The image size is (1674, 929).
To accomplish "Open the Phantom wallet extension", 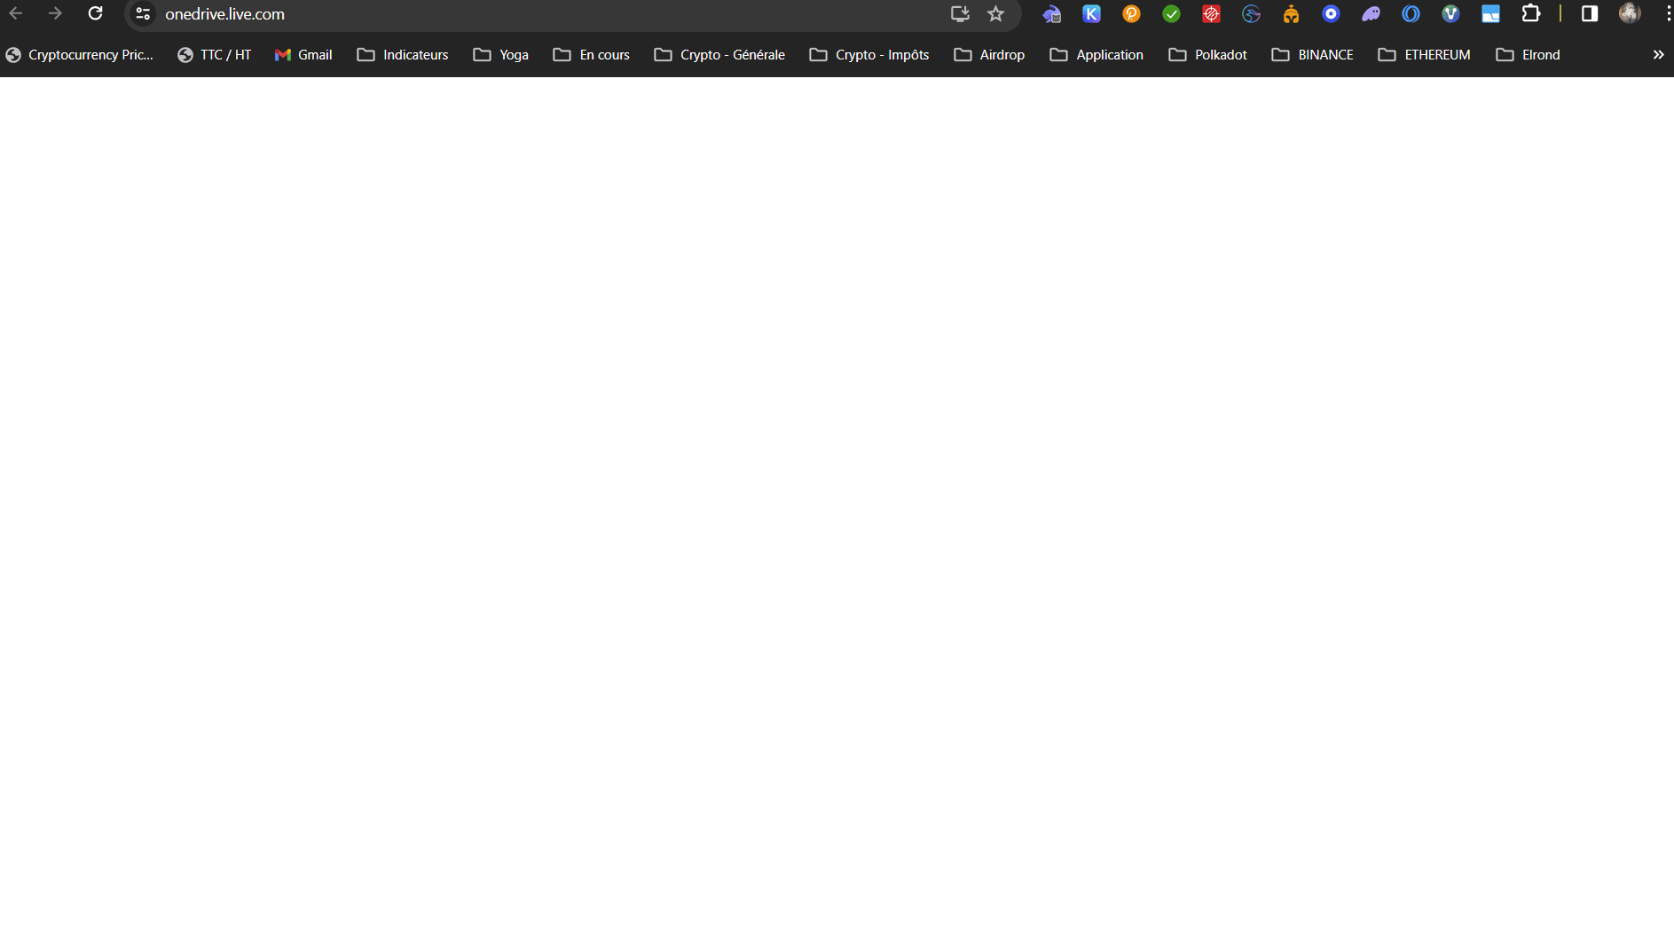I will pos(1371,13).
